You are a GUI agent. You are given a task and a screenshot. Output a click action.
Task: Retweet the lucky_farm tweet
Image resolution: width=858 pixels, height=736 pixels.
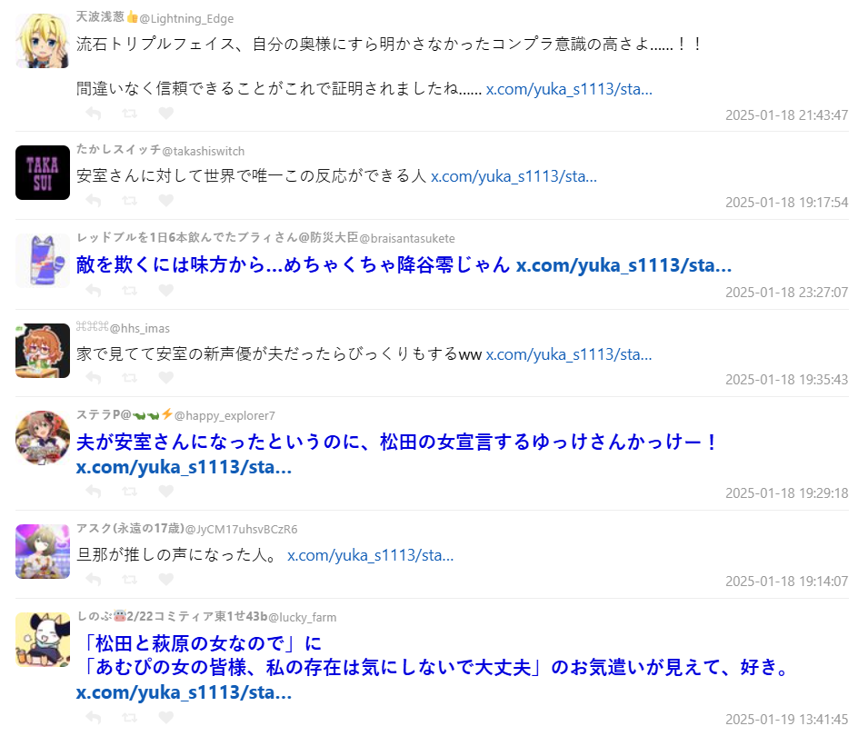point(130,717)
